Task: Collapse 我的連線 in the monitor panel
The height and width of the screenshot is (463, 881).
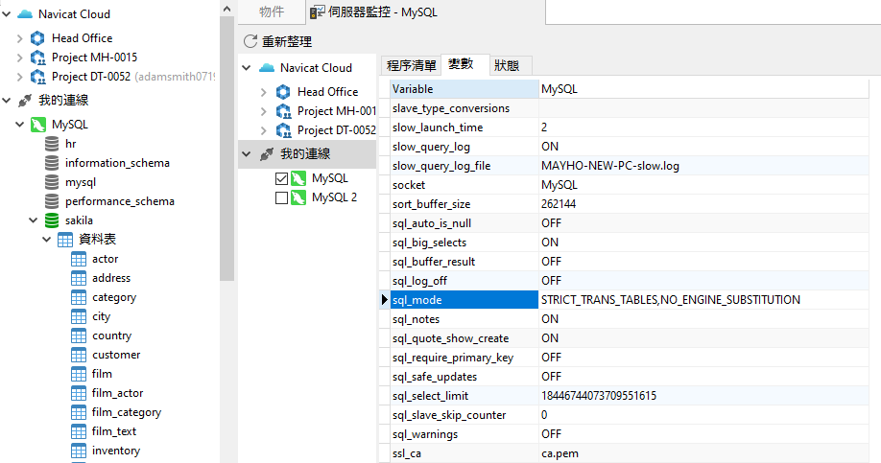Action: click(x=246, y=153)
